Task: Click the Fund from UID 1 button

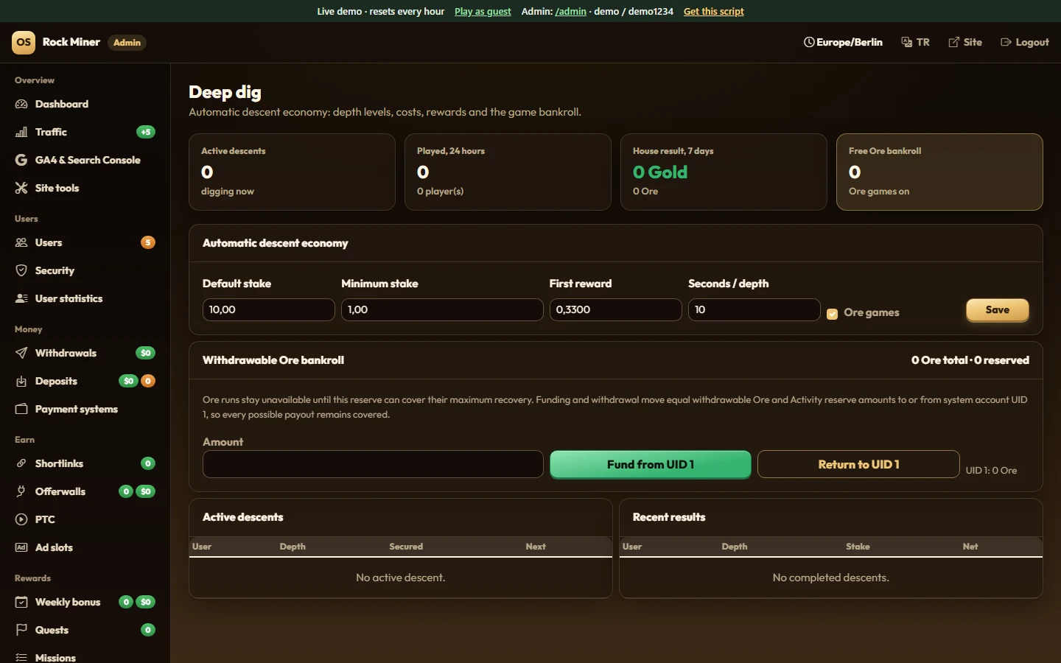Action: 651,464
